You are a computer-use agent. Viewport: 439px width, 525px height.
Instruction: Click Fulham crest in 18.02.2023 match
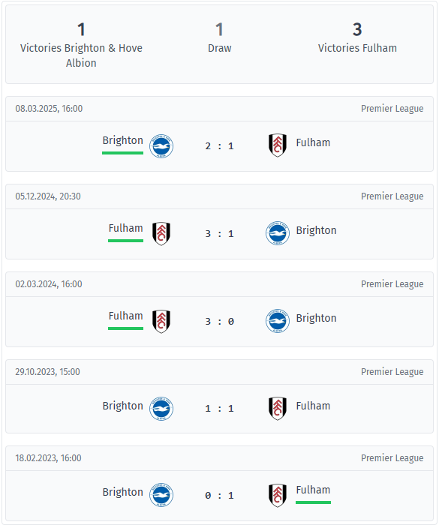tap(278, 495)
